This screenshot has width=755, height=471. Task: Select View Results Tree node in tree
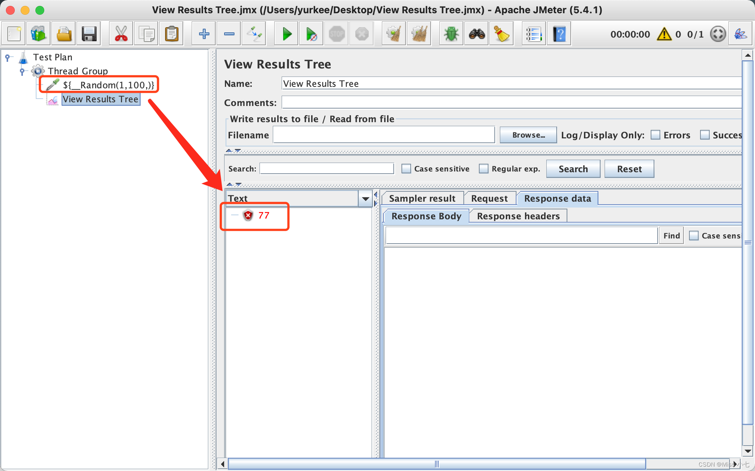click(x=100, y=99)
